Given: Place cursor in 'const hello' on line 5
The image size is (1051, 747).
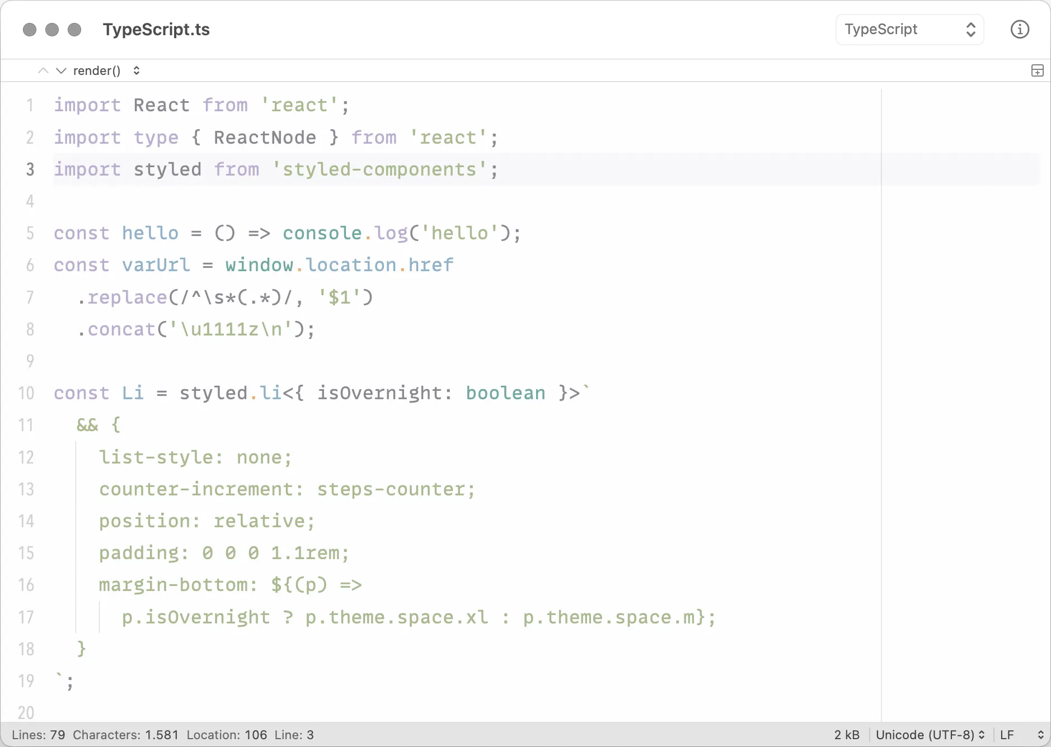Looking at the screenshot, I should (x=116, y=233).
